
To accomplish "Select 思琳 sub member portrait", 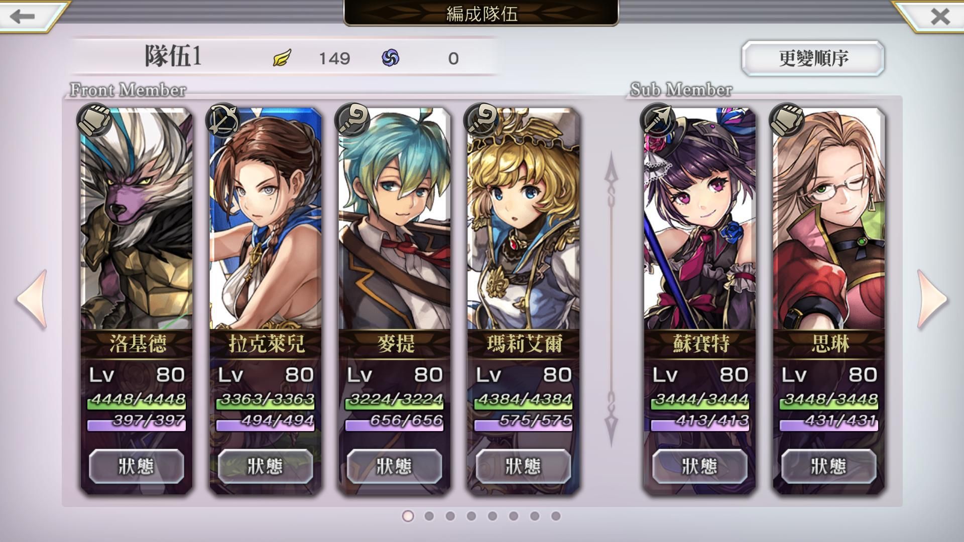I will (x=828, y=219).
